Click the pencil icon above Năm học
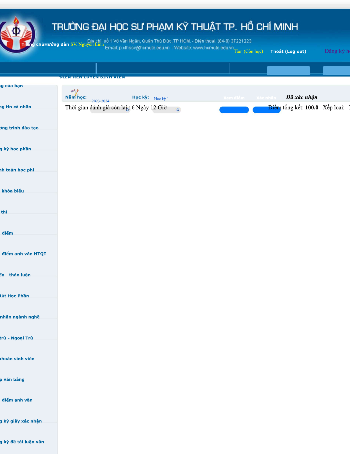This screenshot has width=350, height=454. coord(75,92)
